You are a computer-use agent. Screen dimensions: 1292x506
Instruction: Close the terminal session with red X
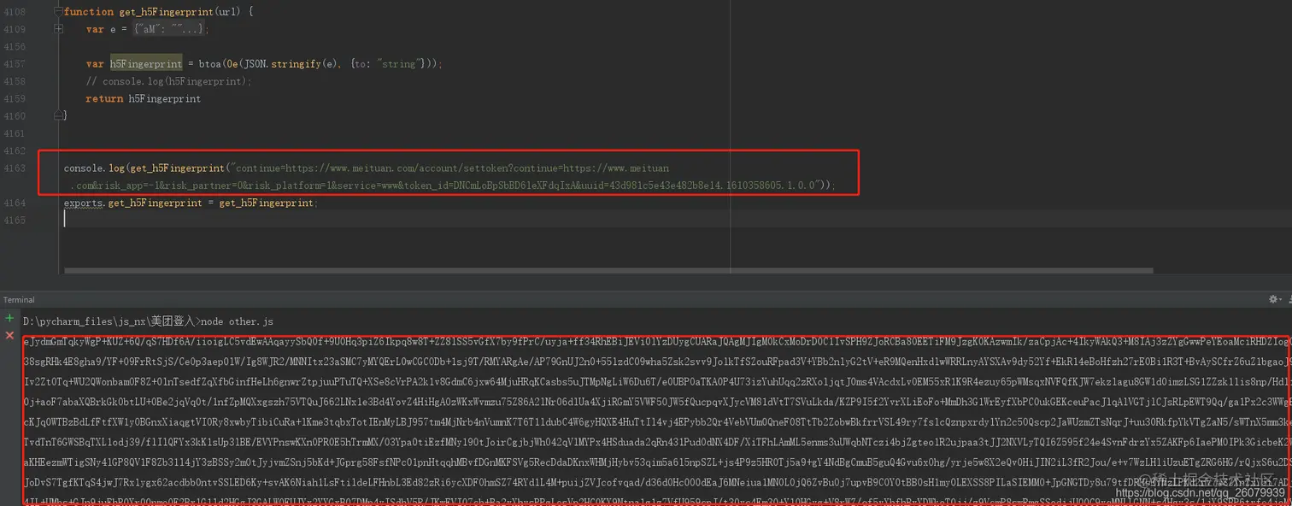[9, 335]
